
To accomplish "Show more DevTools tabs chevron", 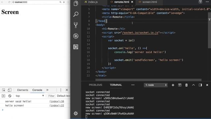I will [x=47, y=90].
